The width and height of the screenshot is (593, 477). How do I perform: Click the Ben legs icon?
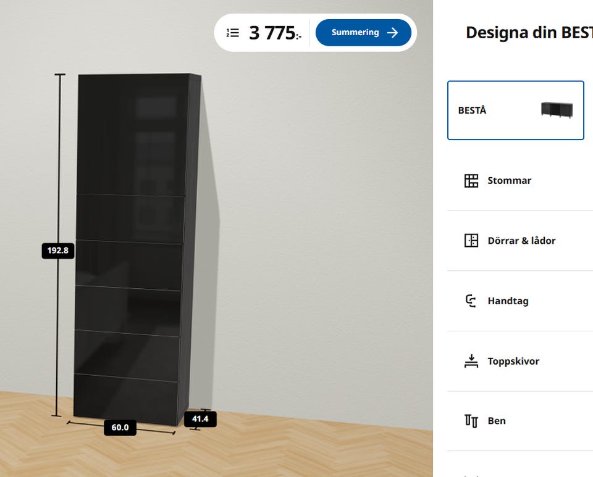(471, 421)
